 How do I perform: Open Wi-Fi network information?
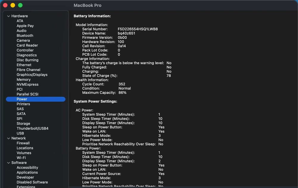click(x=21, y=158)
